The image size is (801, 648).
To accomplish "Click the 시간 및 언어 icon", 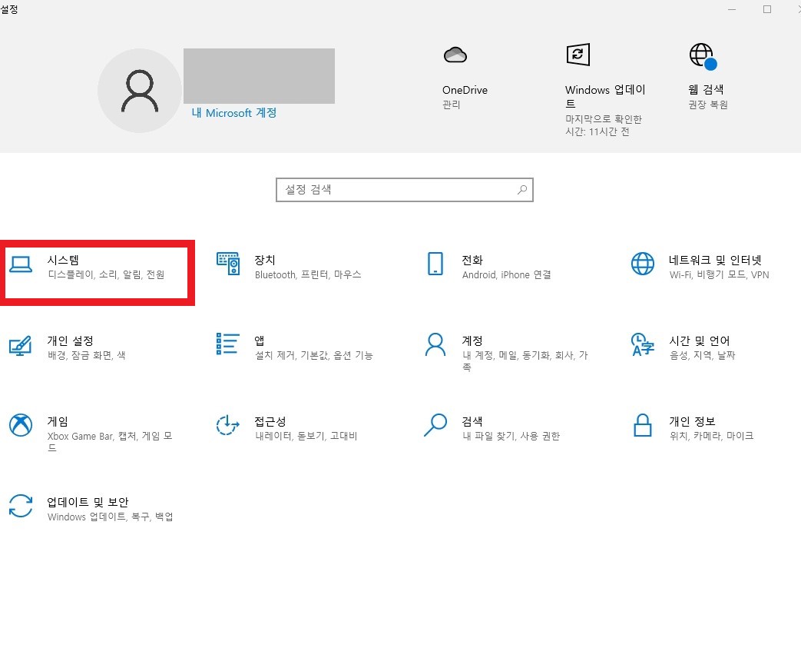I will 643,344.
